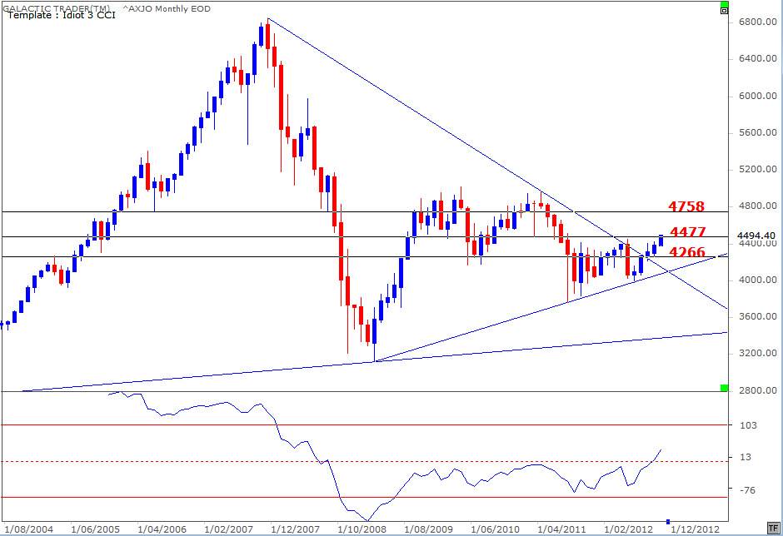Open the TF timeframe button
The height and width of the screenshot is (536, 783).
pyautogui.click(x=773, y=528)
